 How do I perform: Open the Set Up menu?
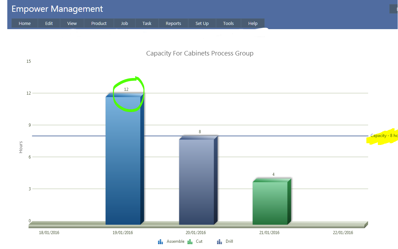[x=202, y=23]
